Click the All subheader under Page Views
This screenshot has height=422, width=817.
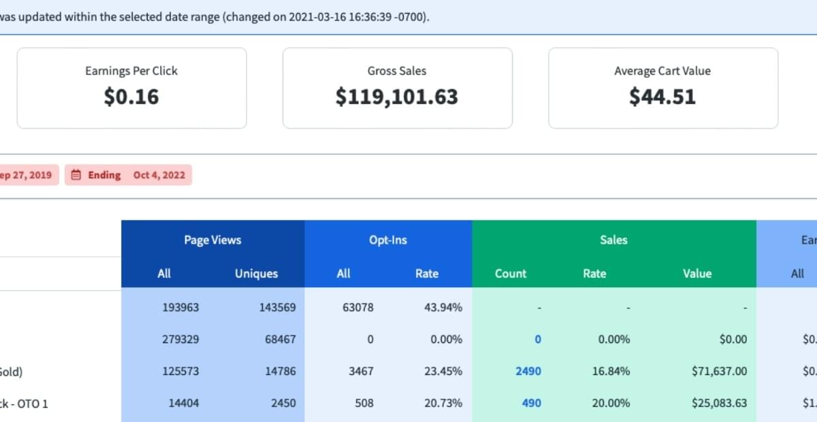[164, 274]
